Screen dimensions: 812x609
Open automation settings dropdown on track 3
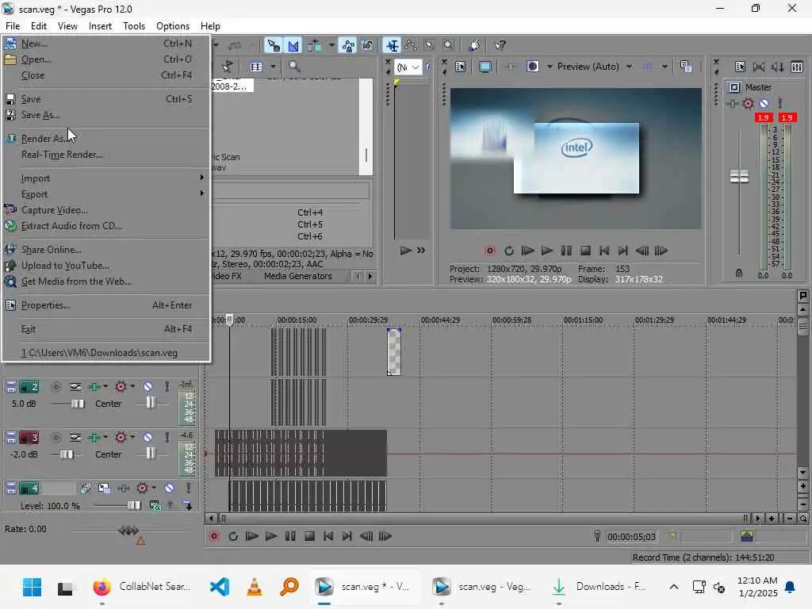point(133,437)
